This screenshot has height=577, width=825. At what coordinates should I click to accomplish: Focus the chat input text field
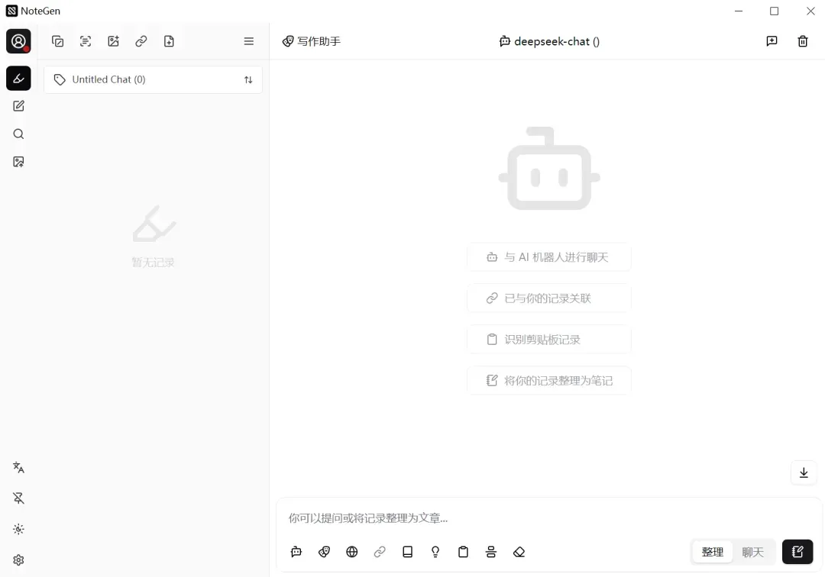549,518
